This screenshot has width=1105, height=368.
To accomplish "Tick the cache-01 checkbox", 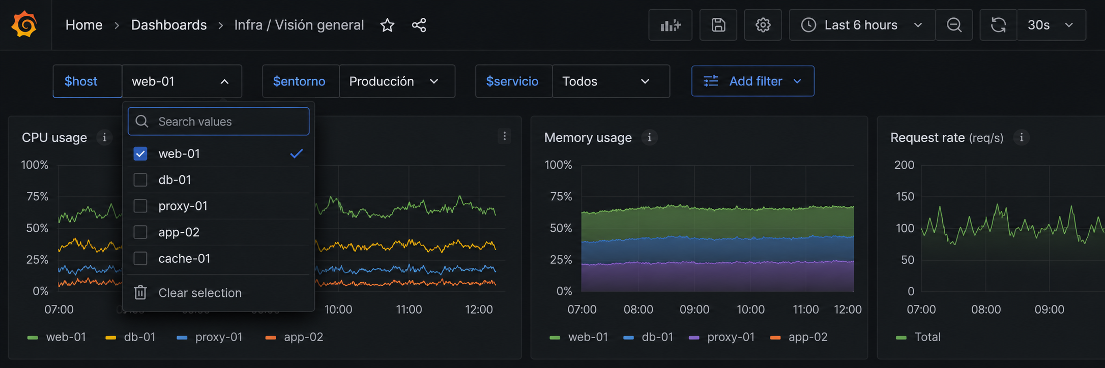I will (140, 259).
